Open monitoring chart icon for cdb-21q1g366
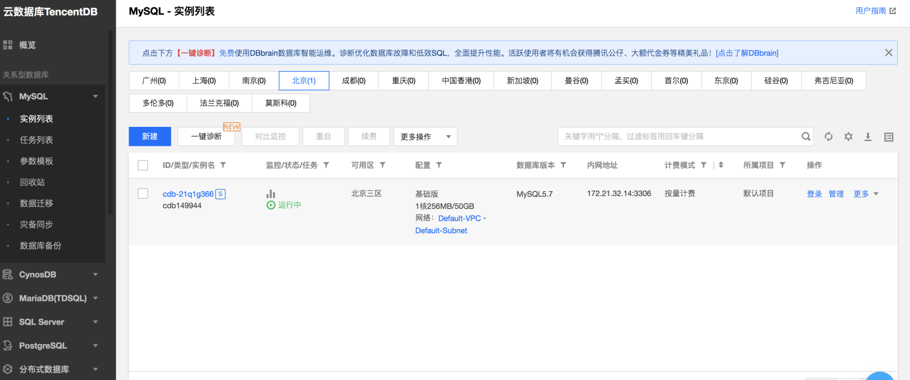910x380 pixels. tap(271, 194)
